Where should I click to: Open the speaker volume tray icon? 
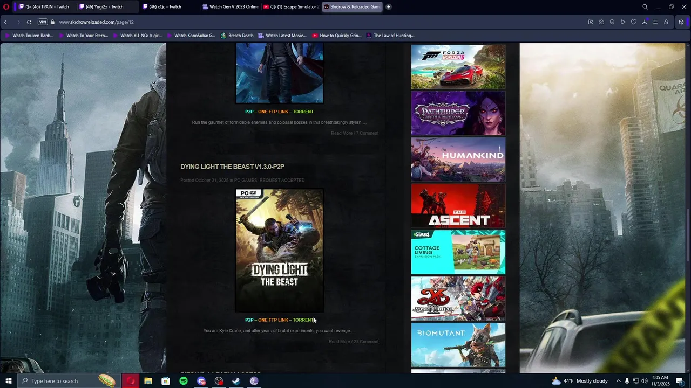644,381
